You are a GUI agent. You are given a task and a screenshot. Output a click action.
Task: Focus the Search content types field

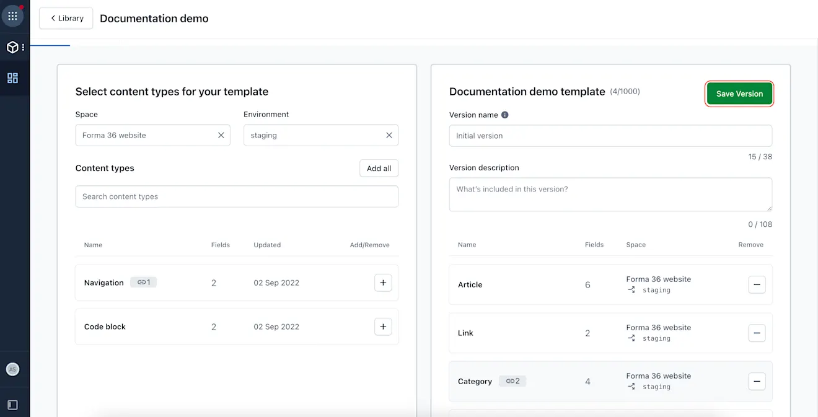(x=237, y=196)
